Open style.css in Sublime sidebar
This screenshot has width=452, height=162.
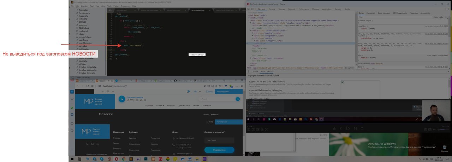82,64
